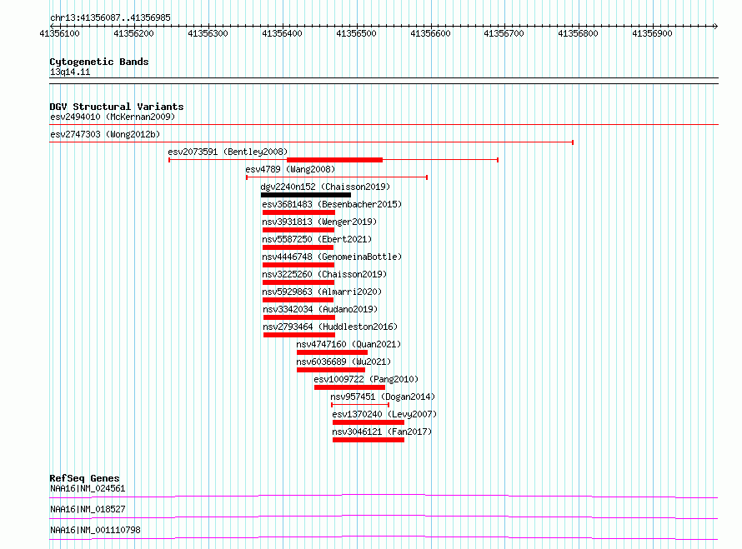Click nsv3046121 (Fan2017) label

(x=382, y=432)
